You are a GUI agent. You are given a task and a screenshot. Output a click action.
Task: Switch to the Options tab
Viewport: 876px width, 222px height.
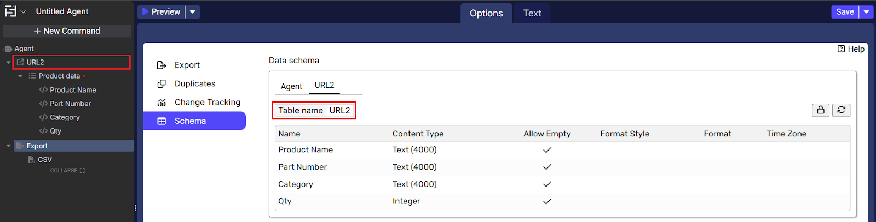(x=486, y=13)
